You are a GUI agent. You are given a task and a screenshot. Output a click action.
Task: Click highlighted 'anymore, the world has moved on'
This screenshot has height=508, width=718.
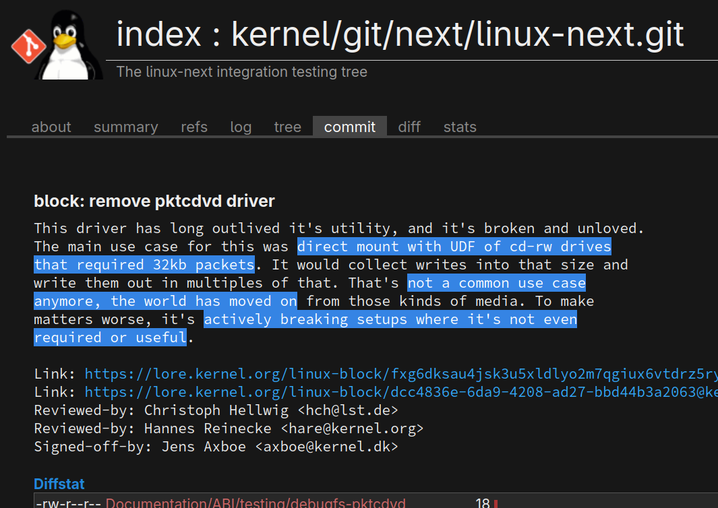click(x=165, y=301)
